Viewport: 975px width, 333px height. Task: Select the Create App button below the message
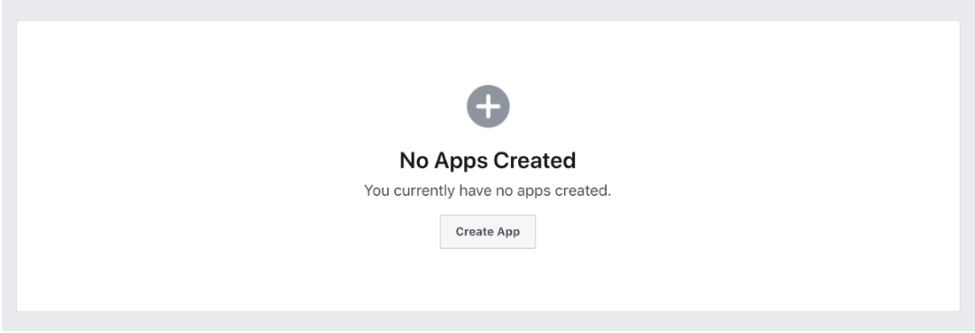(x=487, y=232)
